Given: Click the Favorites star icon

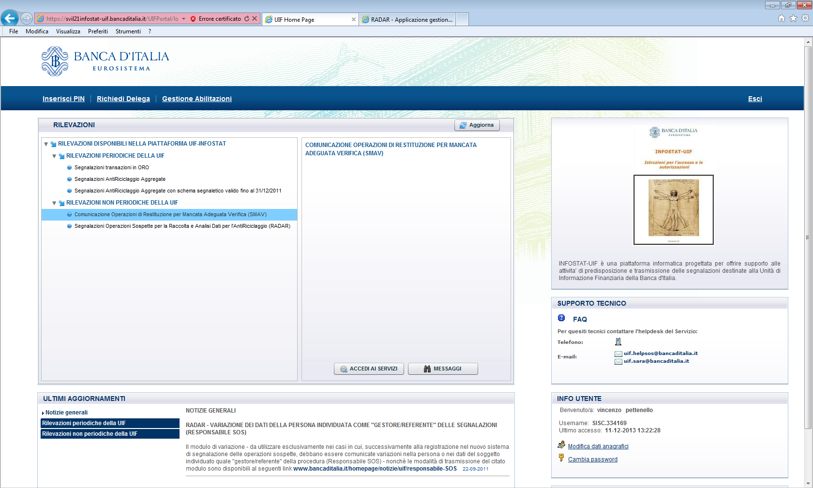Looking at the screenshot, I should (793, 18).
